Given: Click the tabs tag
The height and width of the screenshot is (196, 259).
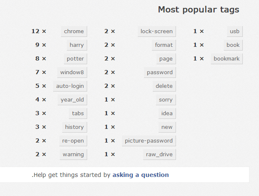Looking at the screenshot, I should [78, 113].
